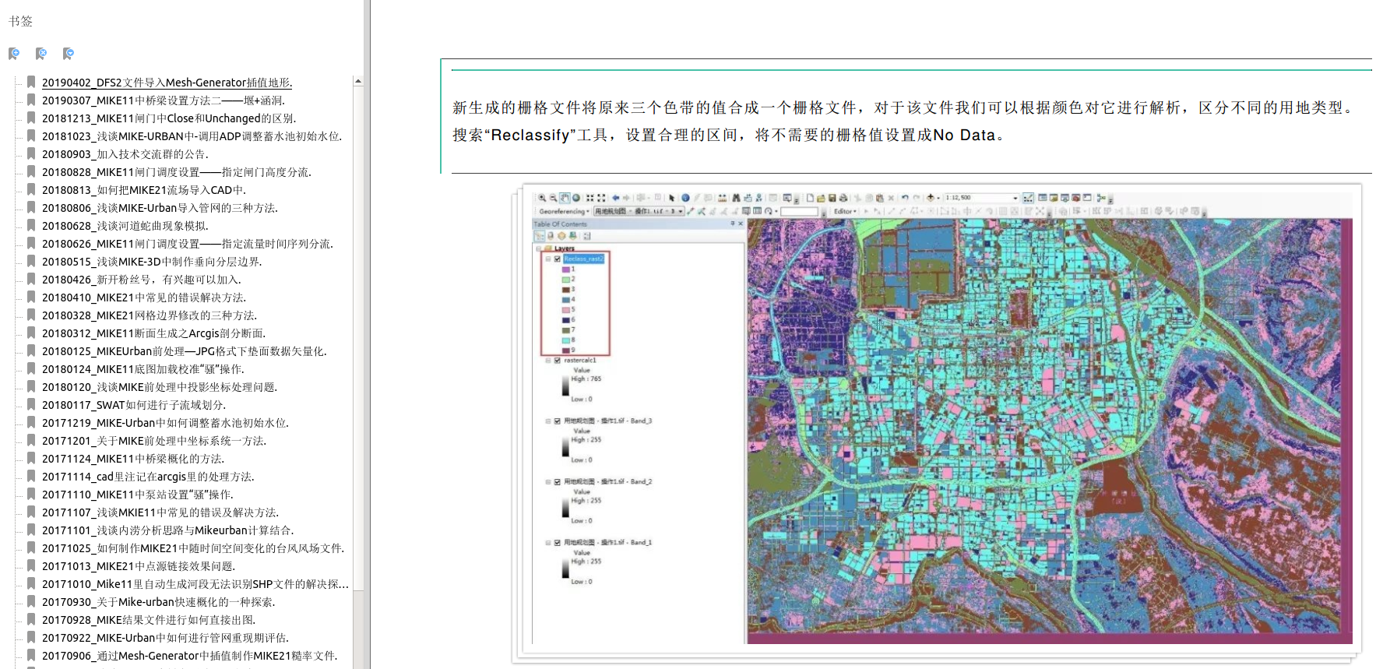Screen dimensions: 1376x669
Task: Toggle the Reclass_rast2 layer checkbox
Action: pos(558,259)
